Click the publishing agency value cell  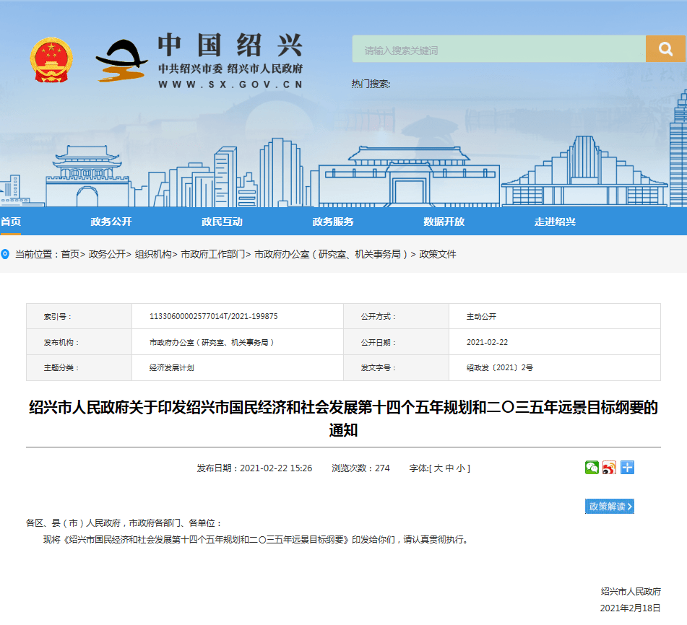pyautogui.click(x=238, y=342)
